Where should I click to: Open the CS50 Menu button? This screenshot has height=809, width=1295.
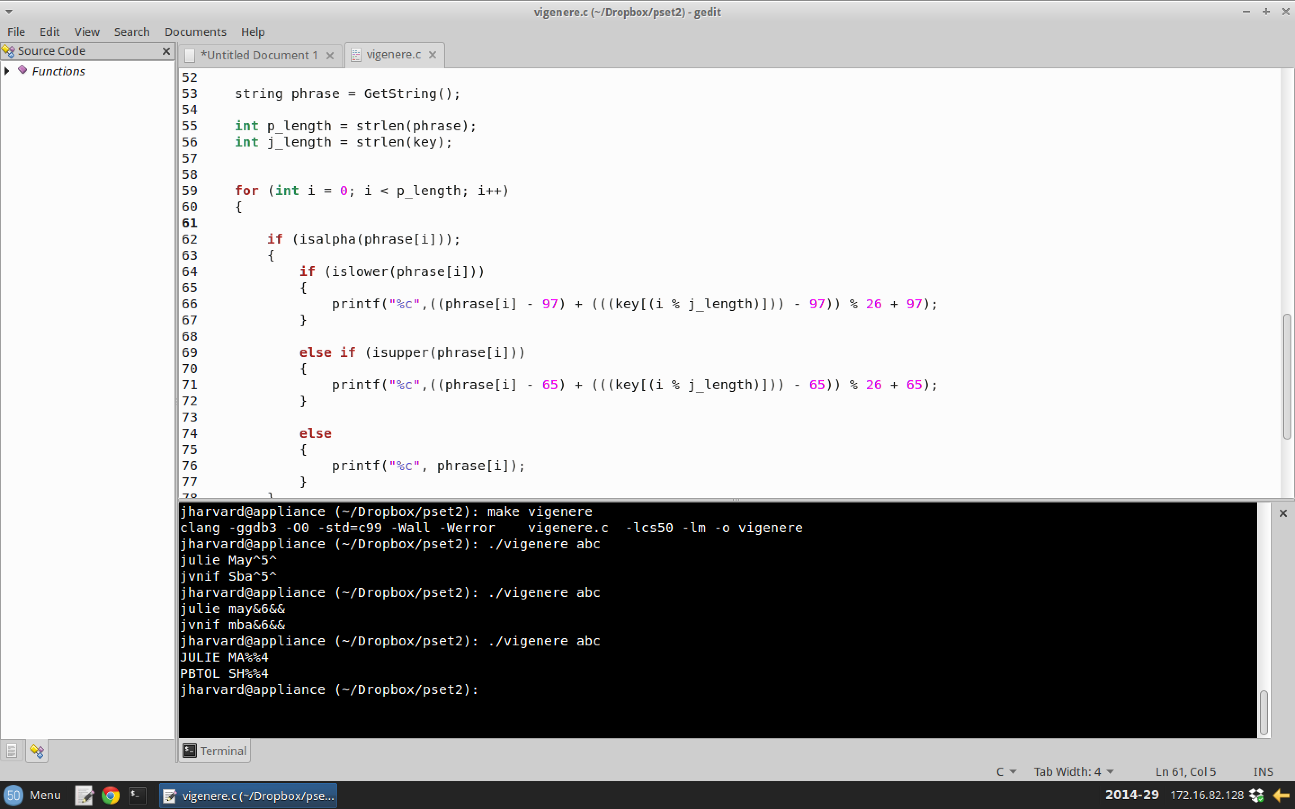(x=33, y=795)
